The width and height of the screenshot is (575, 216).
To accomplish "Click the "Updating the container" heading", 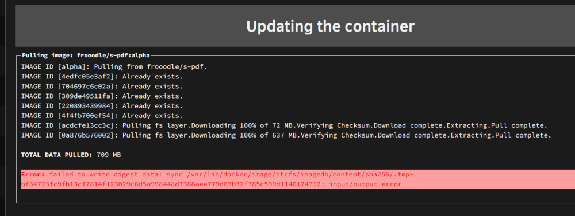I will pos(330,26).
